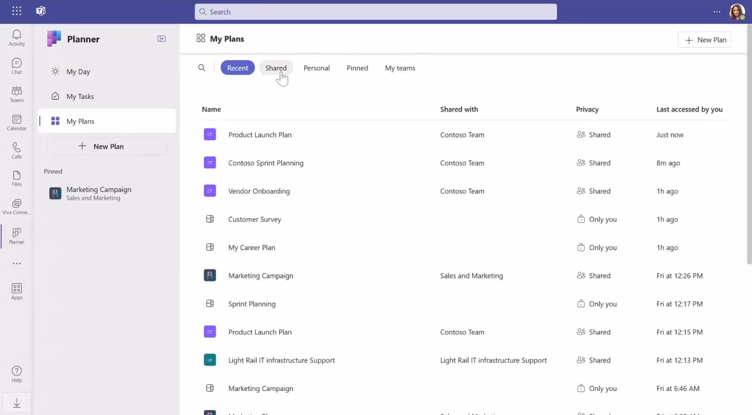Click Vendor Onboarding plan icon
Viewport: 752px width, 415px height.
[210, 191]
